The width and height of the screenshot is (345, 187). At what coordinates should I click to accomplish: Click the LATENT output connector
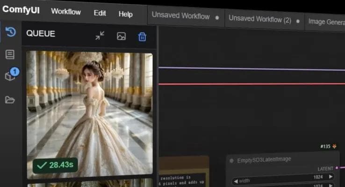click(x=337, y=168)
